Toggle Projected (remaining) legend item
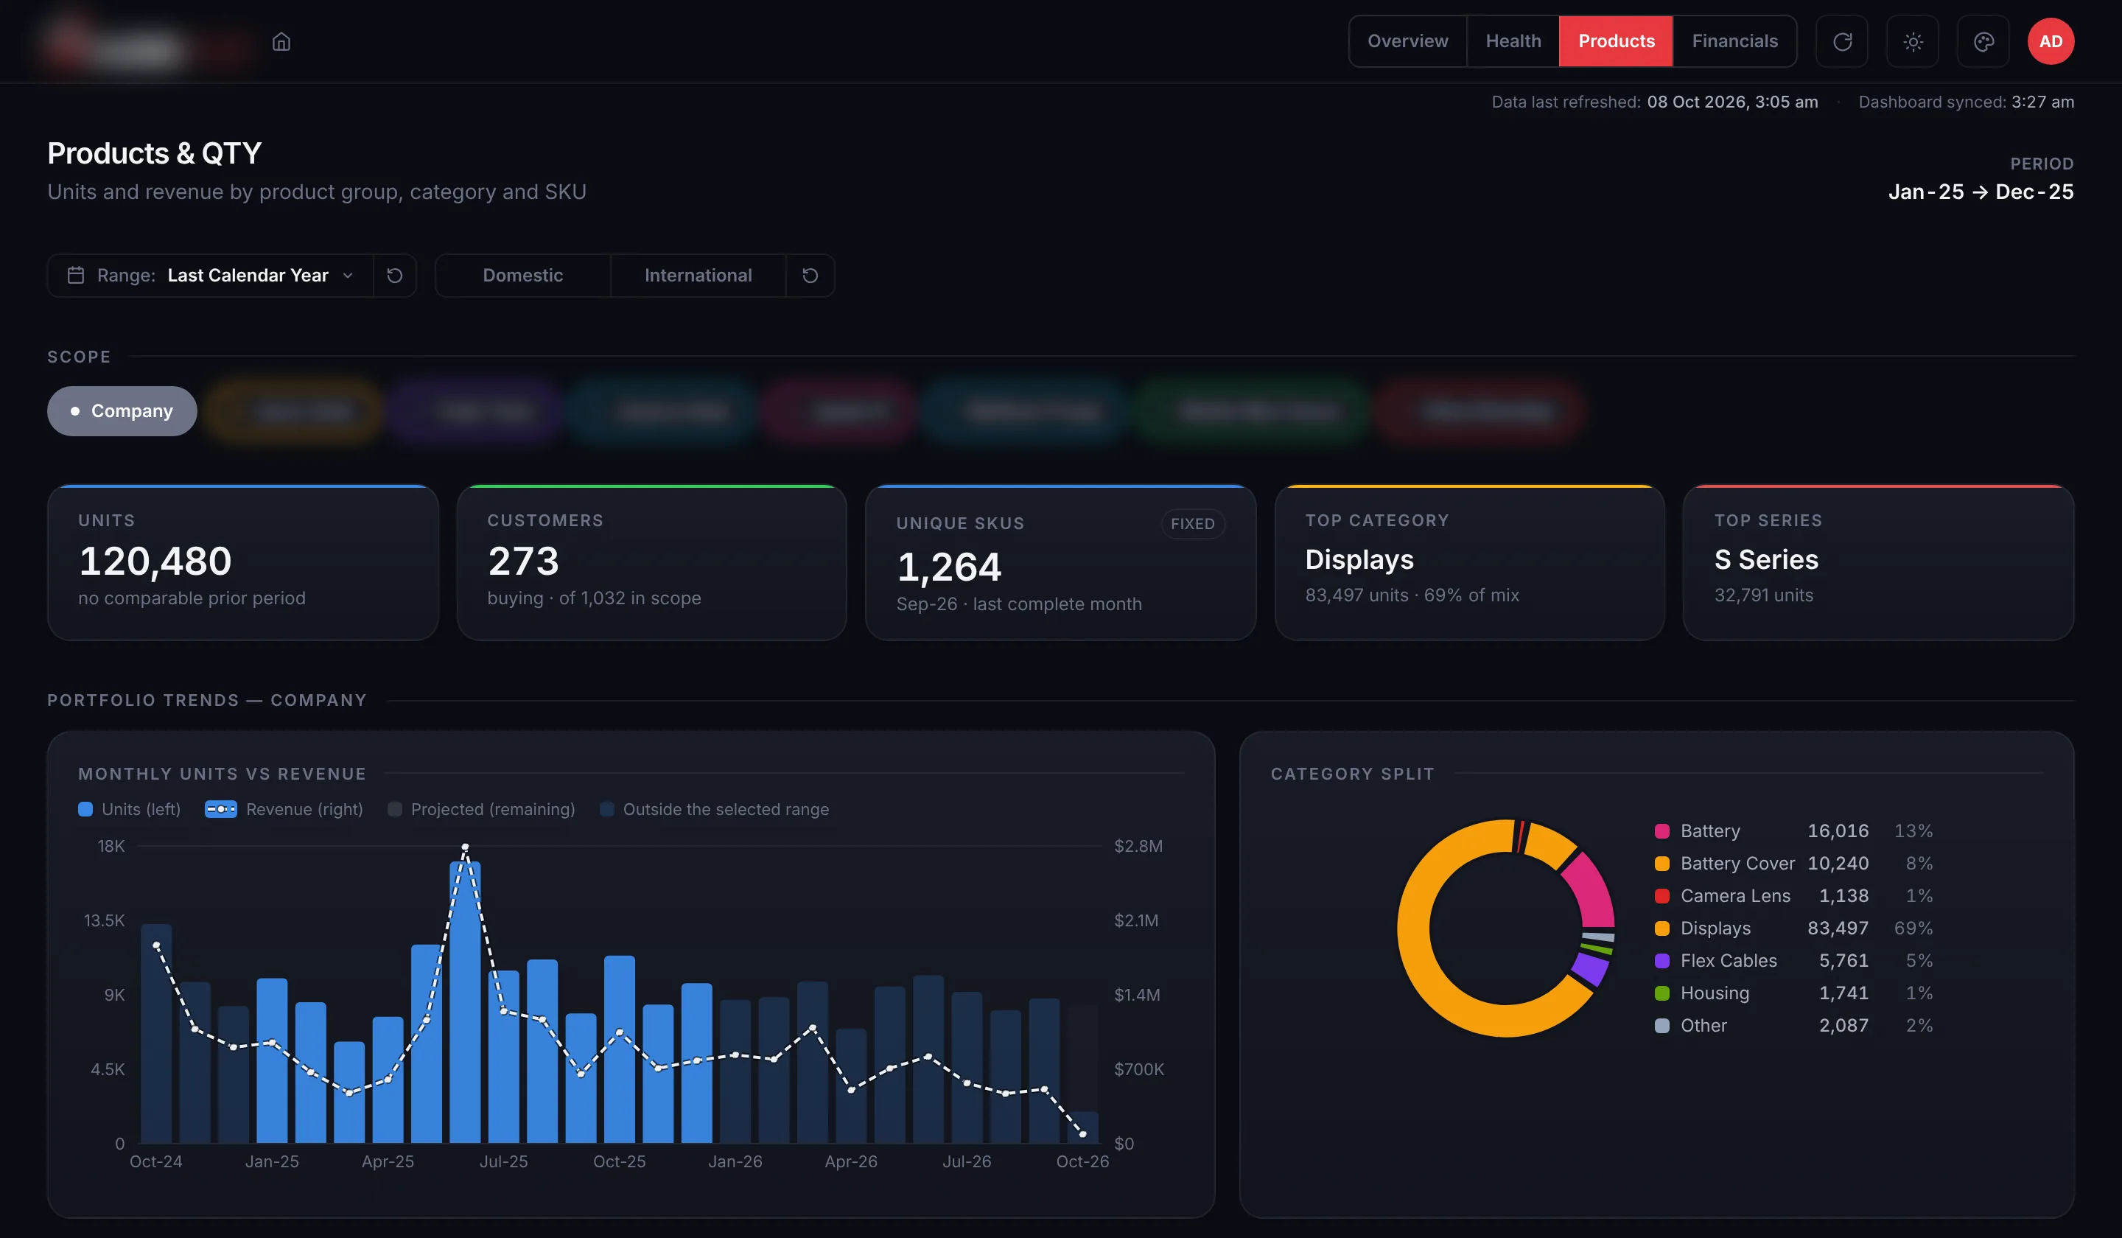 482,809
